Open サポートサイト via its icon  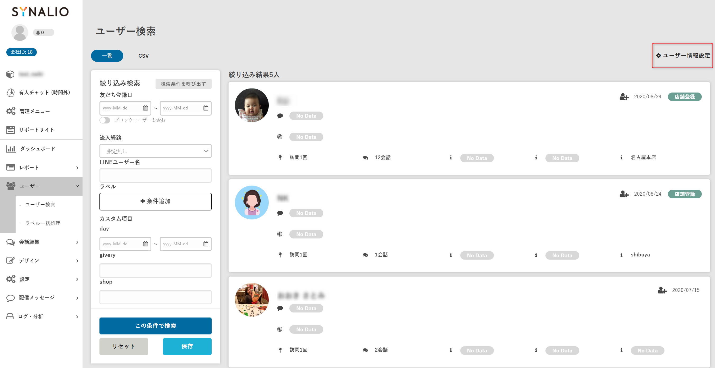tap(11, 130)
